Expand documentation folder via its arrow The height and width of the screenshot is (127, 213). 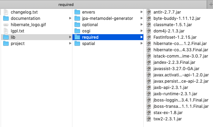[70, 18]
